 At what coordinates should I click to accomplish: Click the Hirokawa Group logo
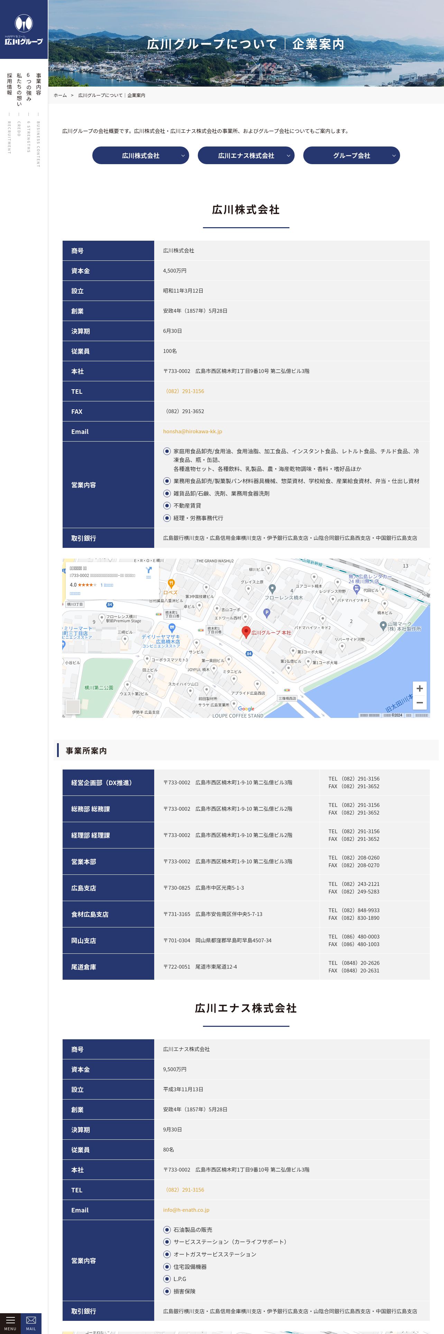pos(24,29)
